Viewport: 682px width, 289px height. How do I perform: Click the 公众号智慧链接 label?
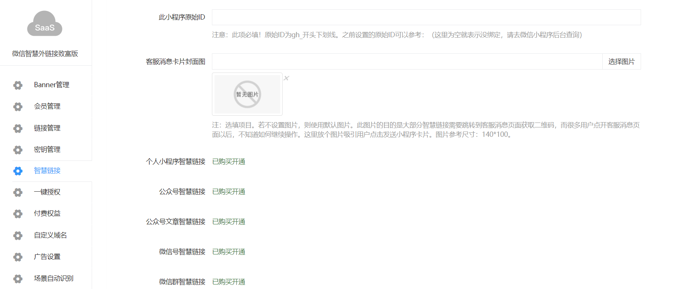pos(182,192)
